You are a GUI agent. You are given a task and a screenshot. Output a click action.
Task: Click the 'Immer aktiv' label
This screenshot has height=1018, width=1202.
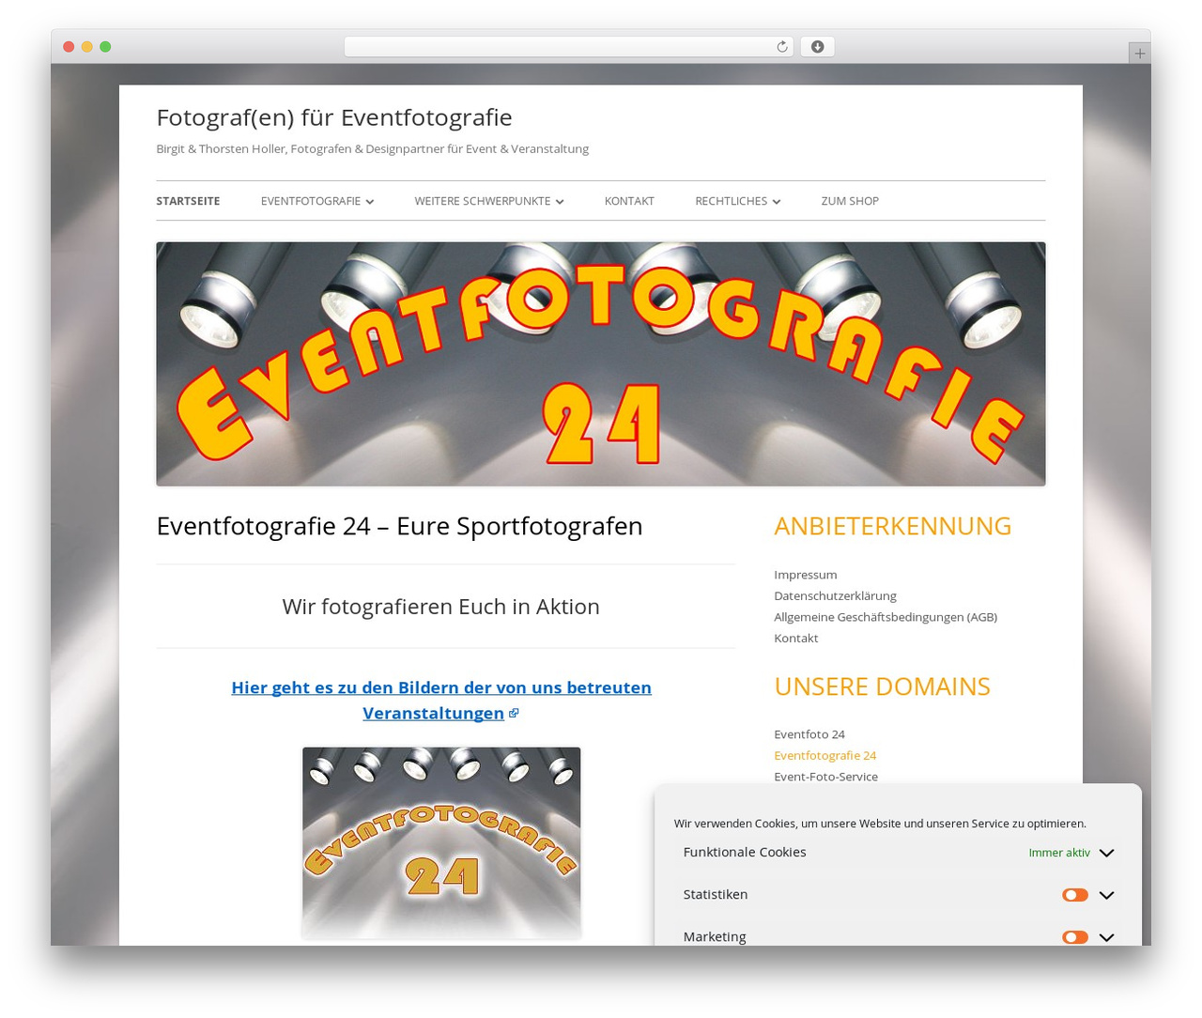tap(1059, 853)
